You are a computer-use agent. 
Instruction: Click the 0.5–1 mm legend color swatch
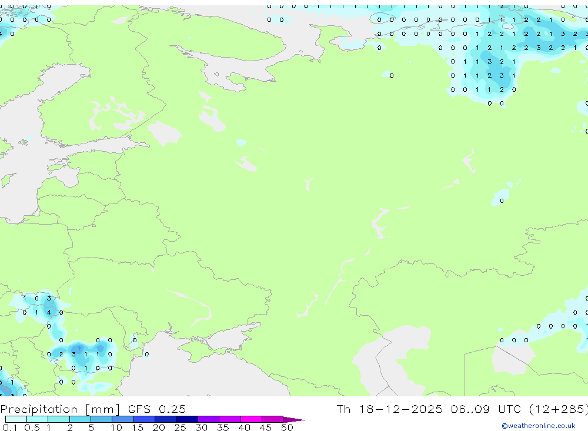pyautogui.click(x=38, y=419)
